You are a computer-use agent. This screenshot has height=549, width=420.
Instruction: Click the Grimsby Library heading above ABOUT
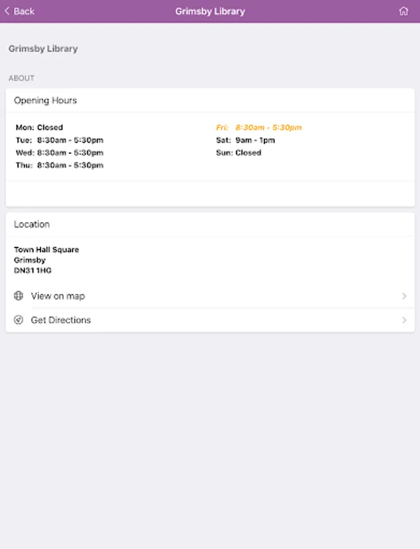43,49
